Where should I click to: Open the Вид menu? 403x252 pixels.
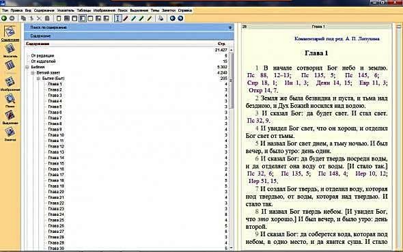pyautogui.click(x=28, y=10)
